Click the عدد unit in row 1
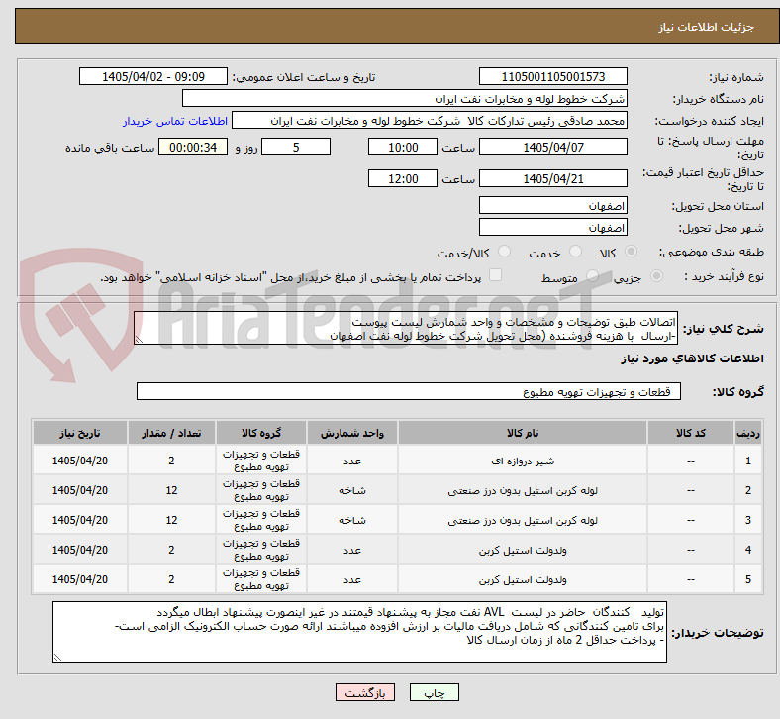The height and width of the screenshot is (719, 780). click(352, 461)
